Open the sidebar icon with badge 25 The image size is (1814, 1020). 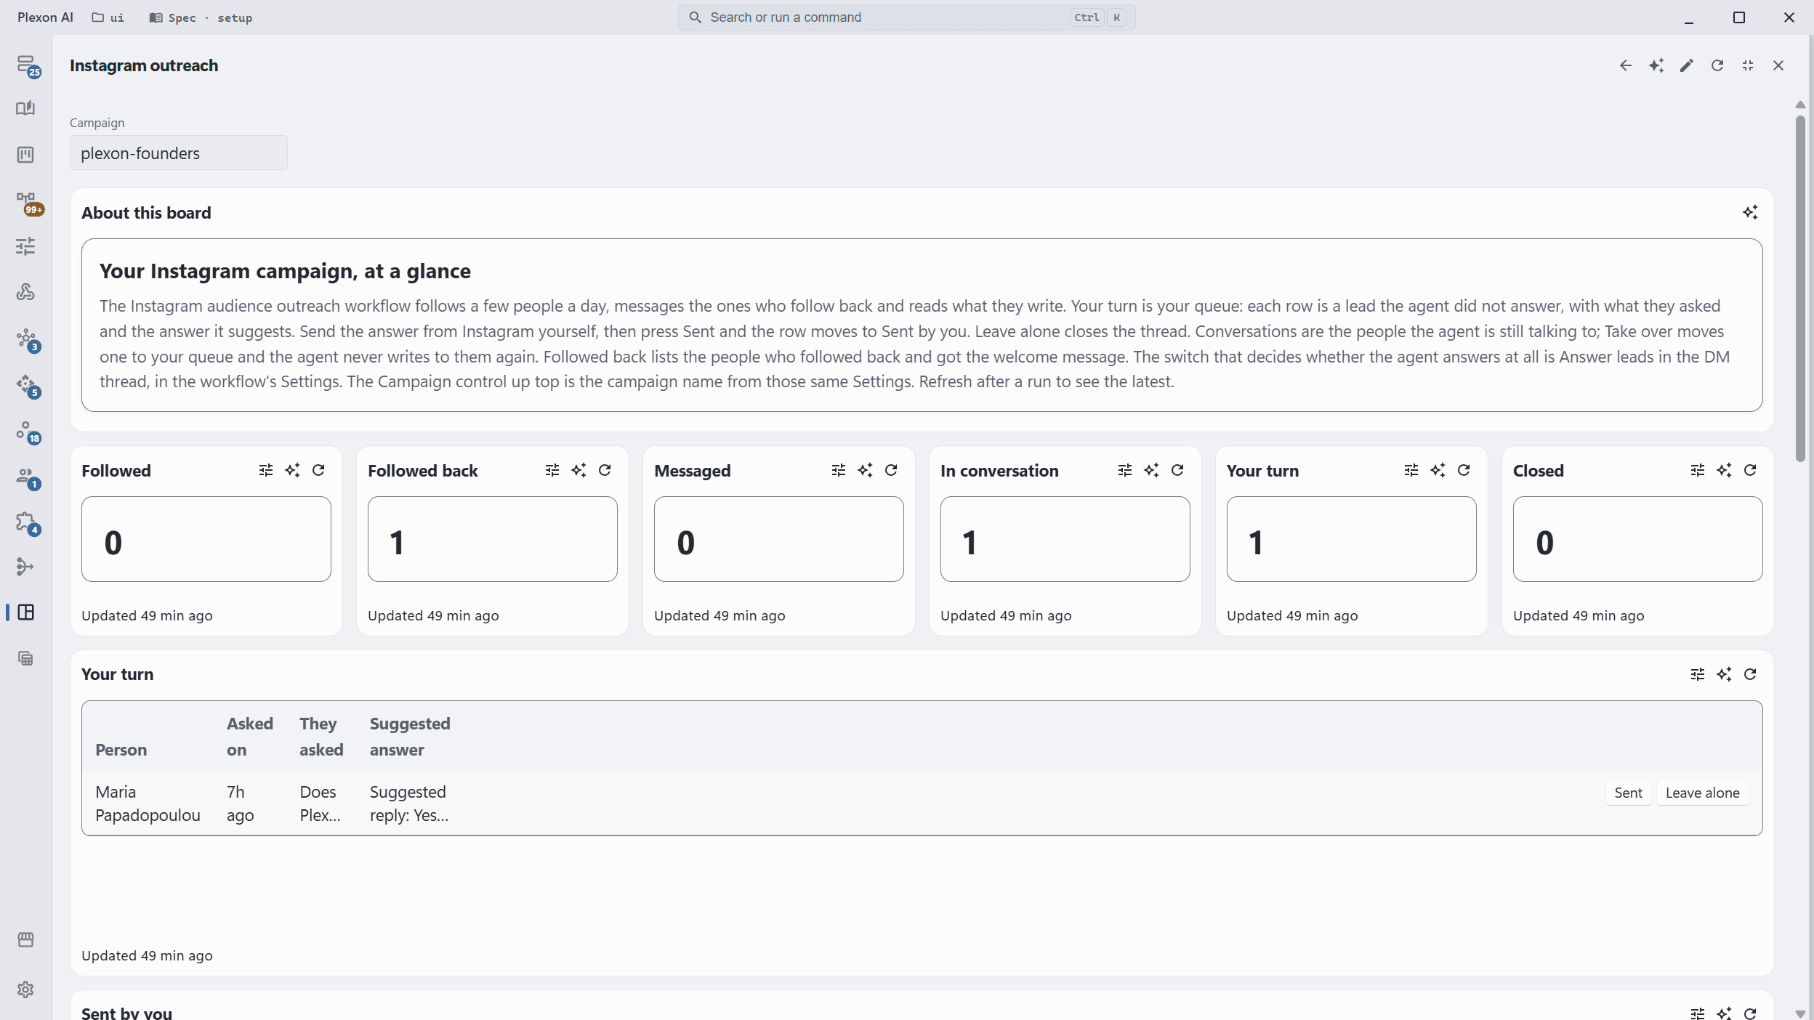(26, 65)
